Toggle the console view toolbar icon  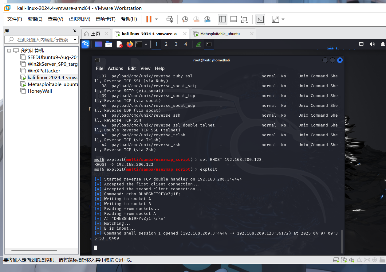click(x=260, y=19)
